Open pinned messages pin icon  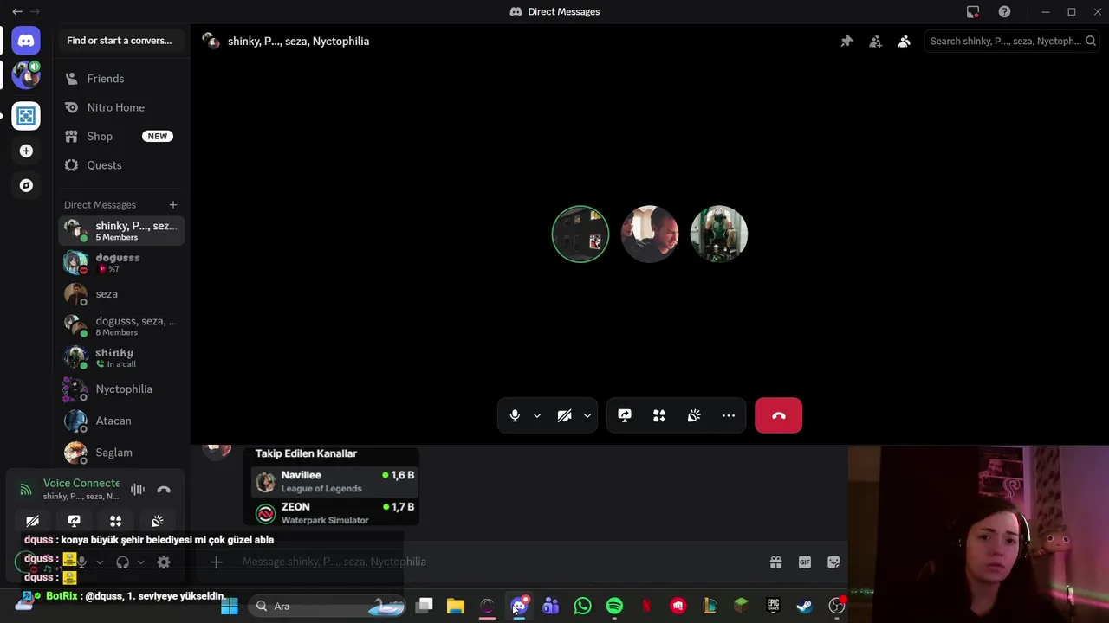click(x=846, y=41)
